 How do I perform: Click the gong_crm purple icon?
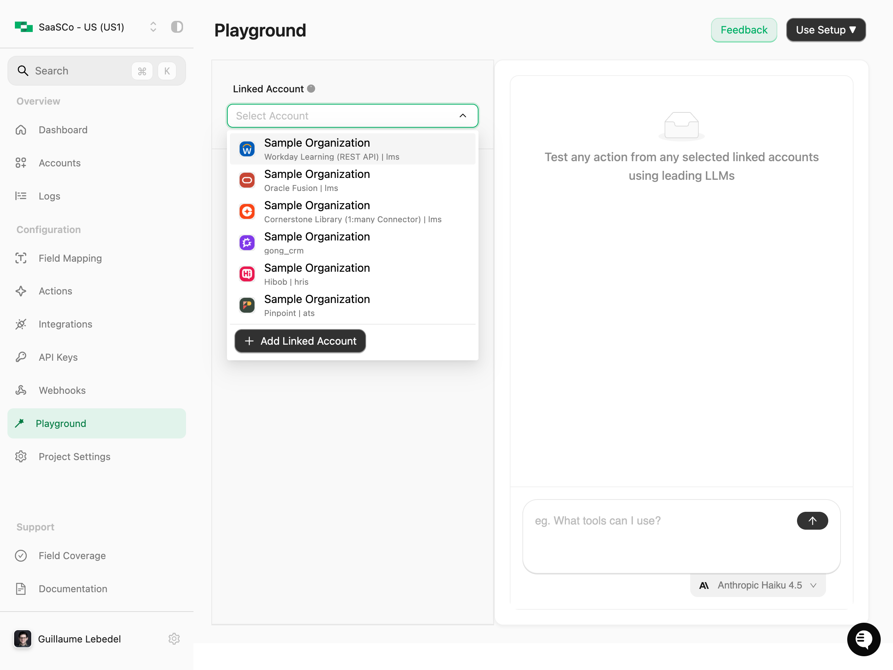[247, 243]
